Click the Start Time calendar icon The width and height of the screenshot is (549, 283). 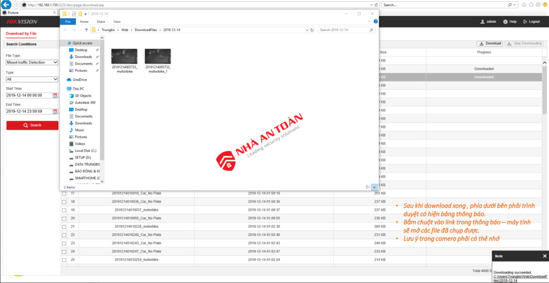pos(55,95)
